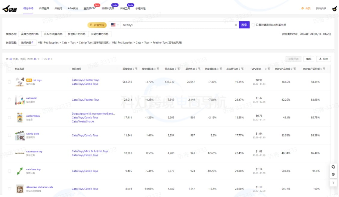Click the catnip balls product thumbnail
Image resolution: width=339 pixels, height=197 pixels.
point(20,136)
